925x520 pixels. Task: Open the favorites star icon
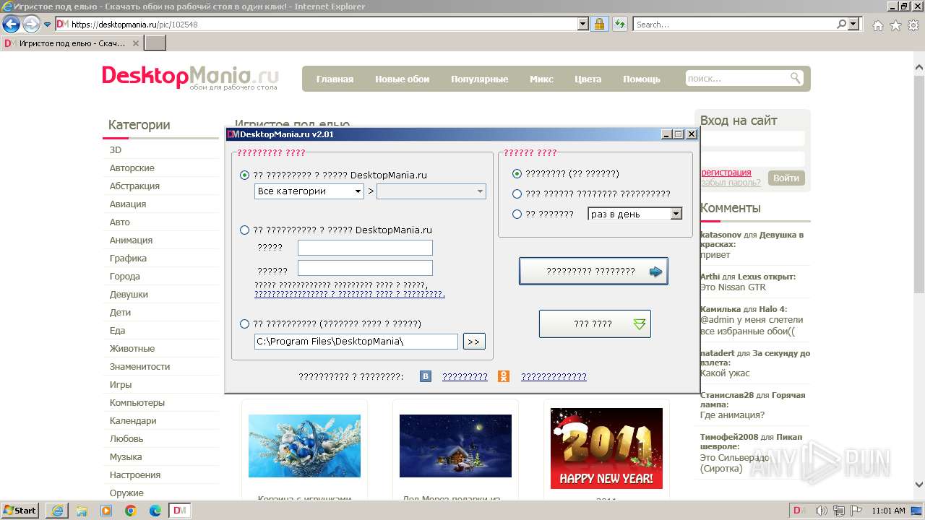point(895,25)
